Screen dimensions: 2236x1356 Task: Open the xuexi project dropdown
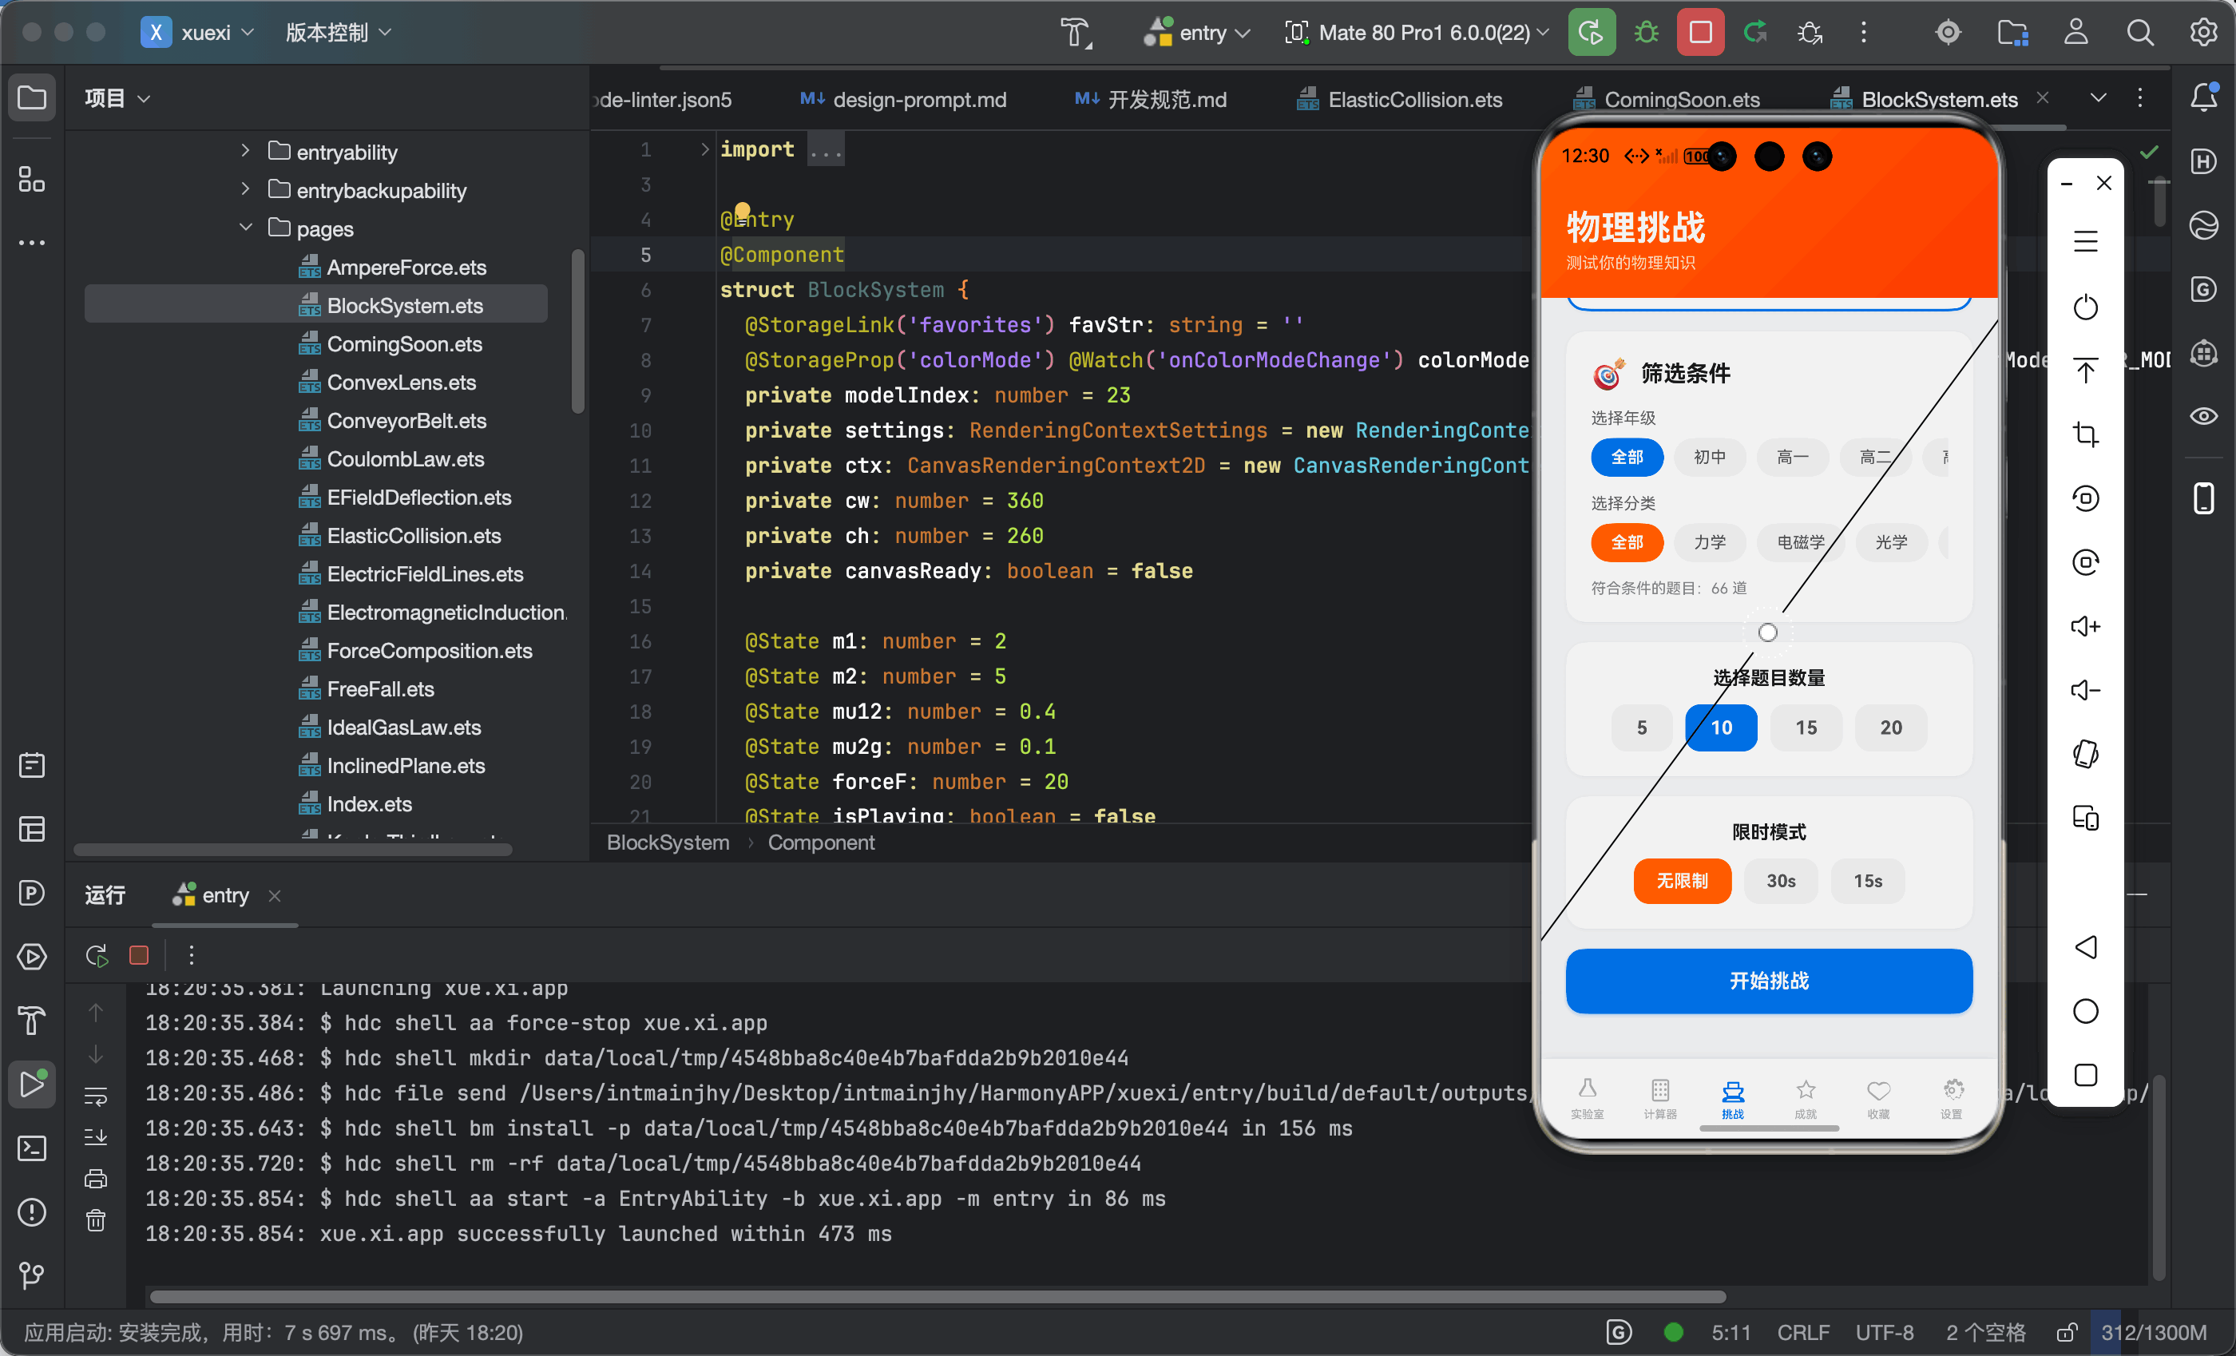(x=199, y=33)
